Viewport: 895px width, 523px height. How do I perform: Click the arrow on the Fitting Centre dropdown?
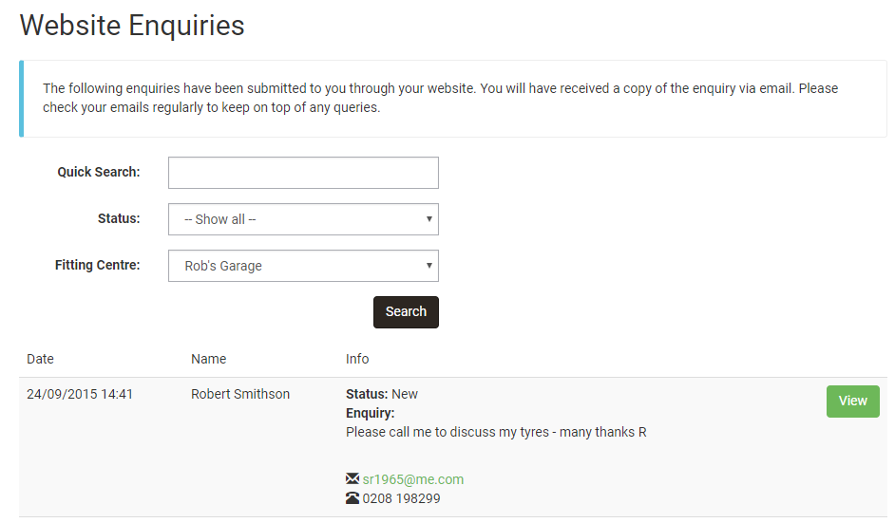(429, 266)
